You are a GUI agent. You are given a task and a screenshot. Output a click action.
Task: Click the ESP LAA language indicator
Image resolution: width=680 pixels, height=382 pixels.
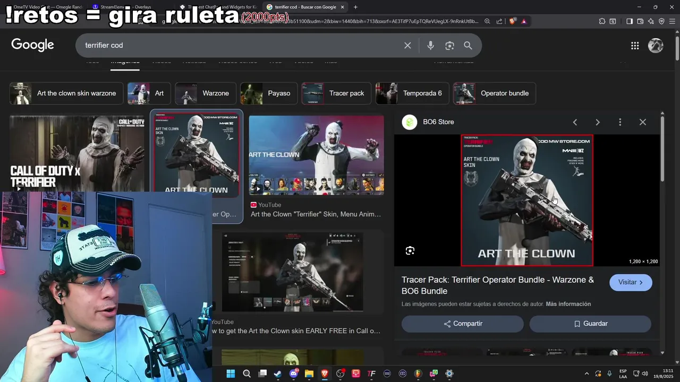coord(623,374)
